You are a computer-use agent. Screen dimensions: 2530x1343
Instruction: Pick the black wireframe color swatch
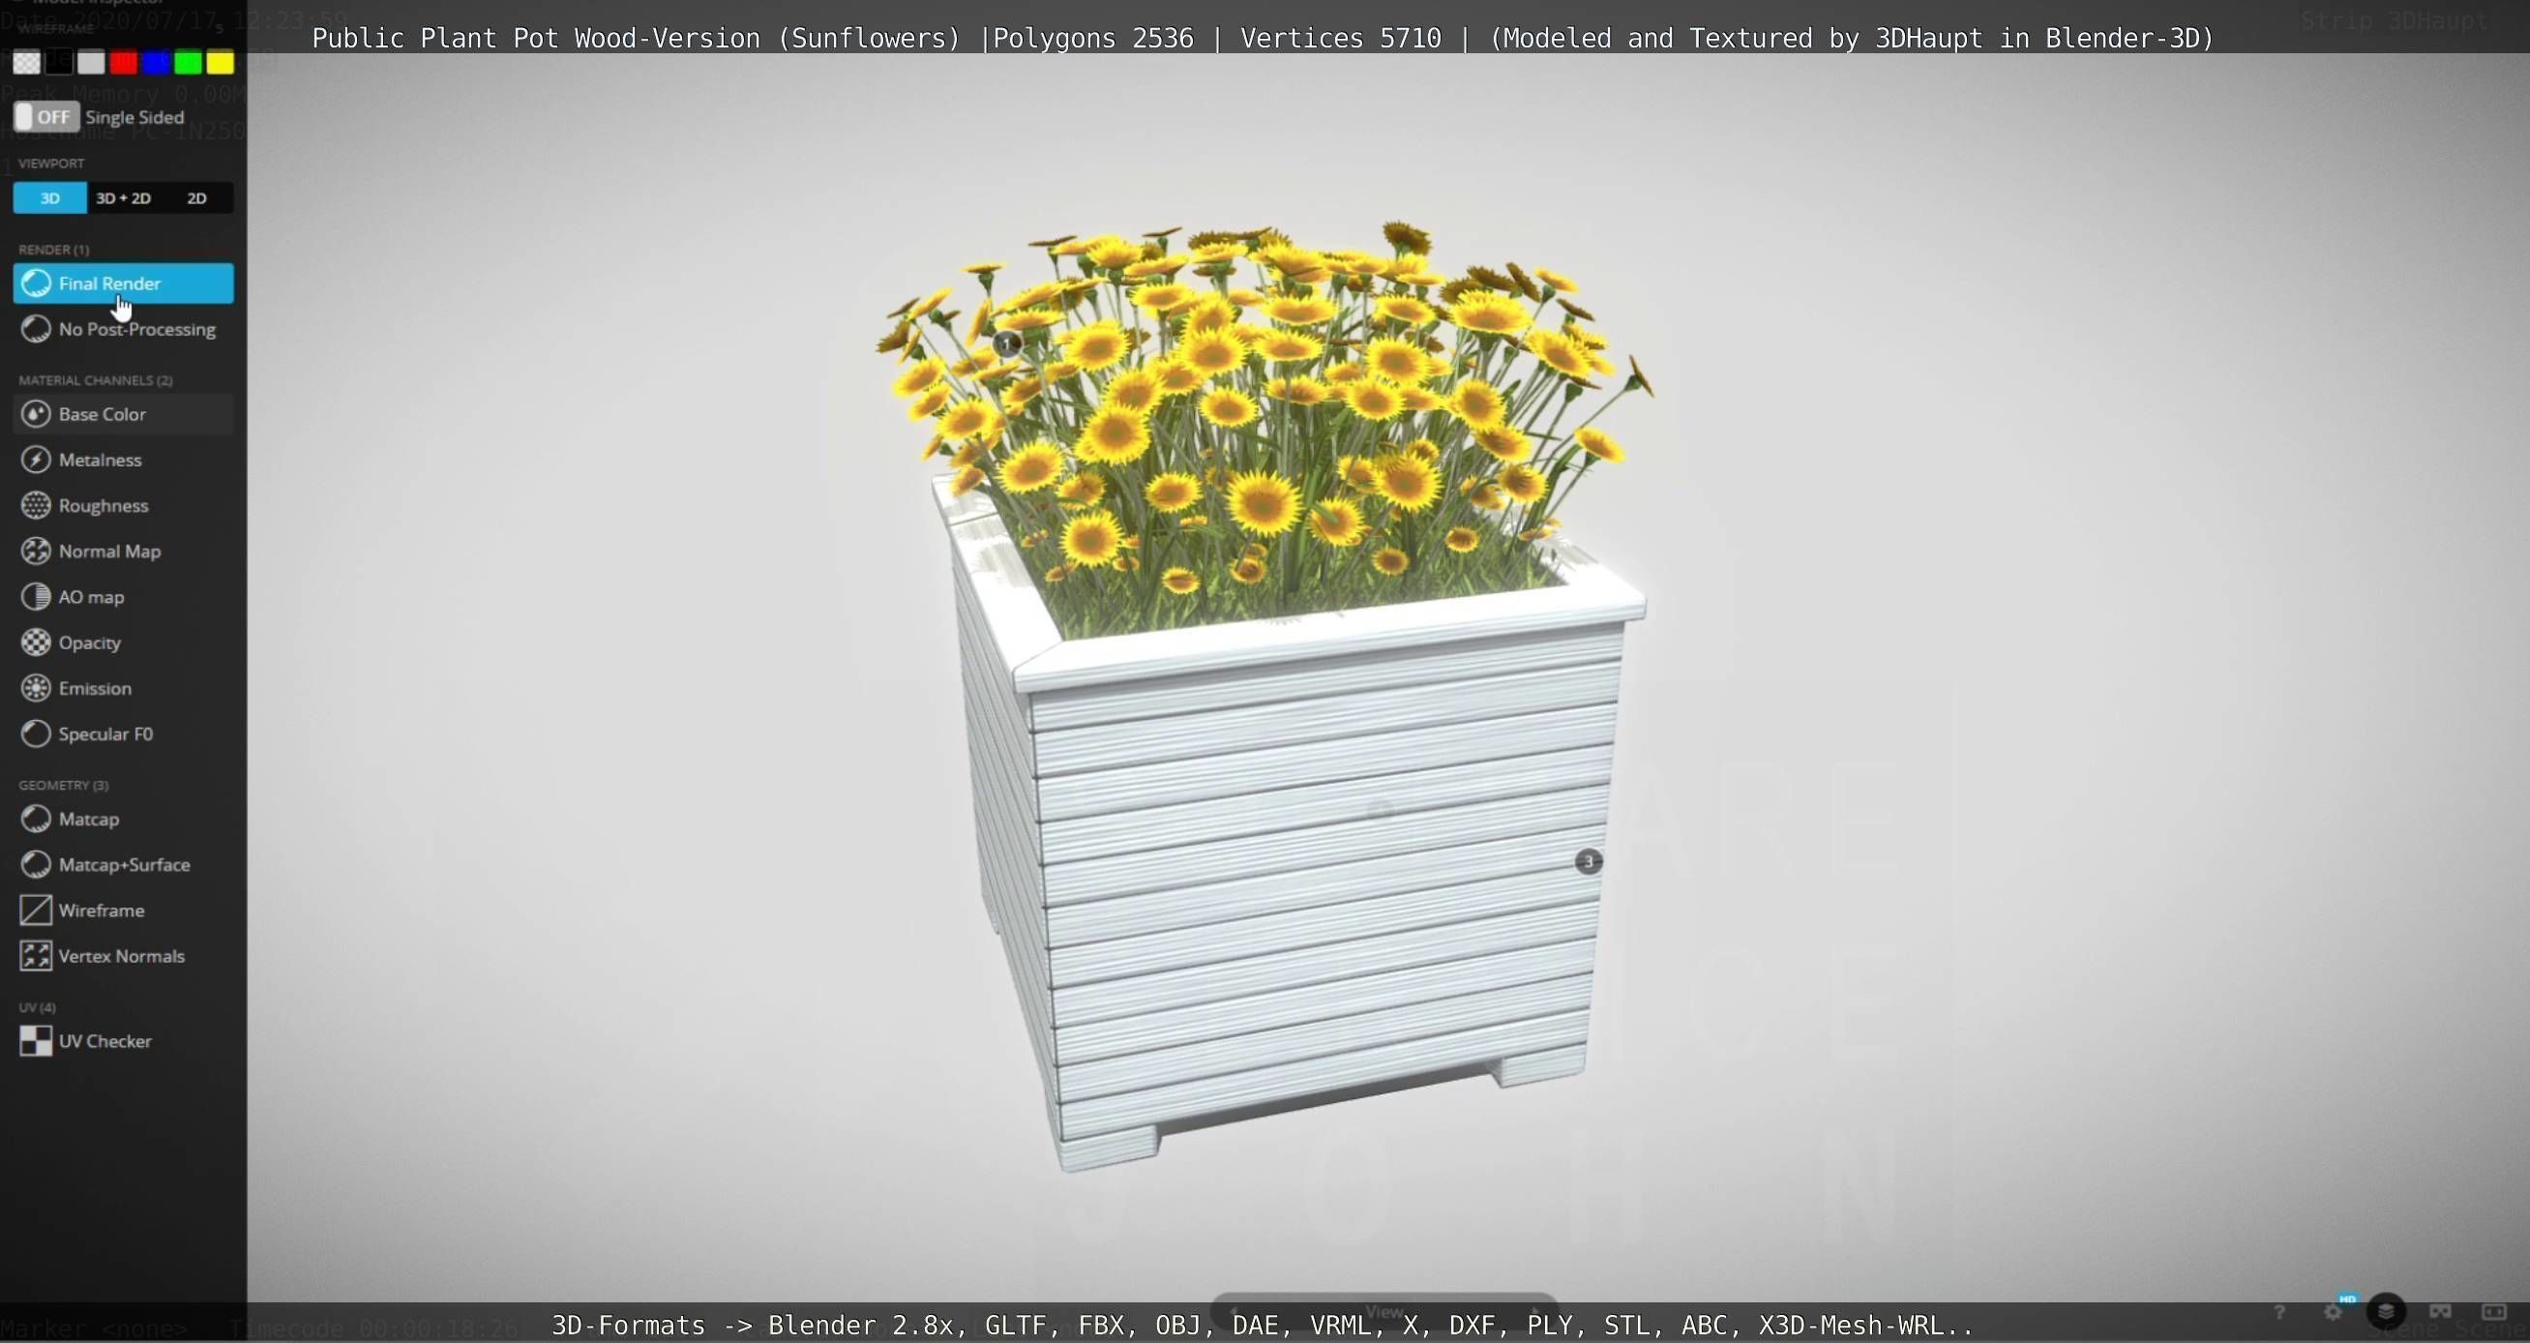(59, 63)
